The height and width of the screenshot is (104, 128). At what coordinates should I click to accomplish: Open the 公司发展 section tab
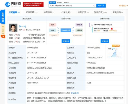pyautogui.click(x=66, y=13)
